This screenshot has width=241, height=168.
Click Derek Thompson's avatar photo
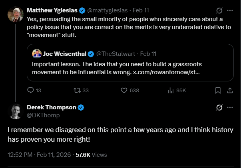coord(16,111)
